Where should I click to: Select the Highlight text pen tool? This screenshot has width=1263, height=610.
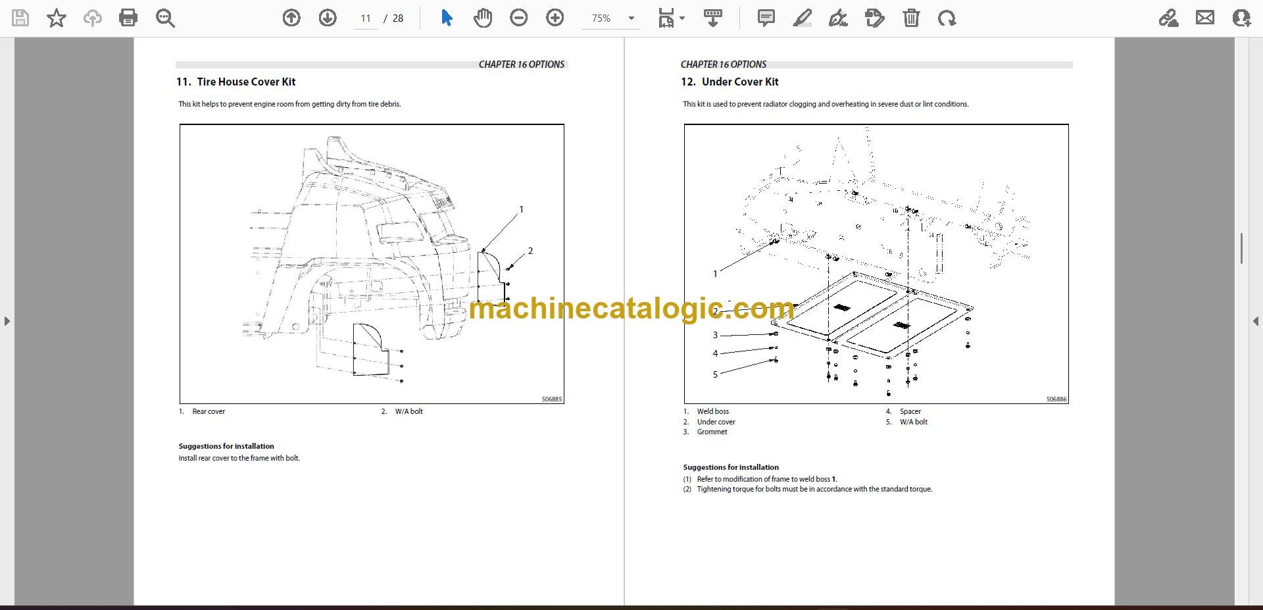pyautogui.click(x=802, y=18)
